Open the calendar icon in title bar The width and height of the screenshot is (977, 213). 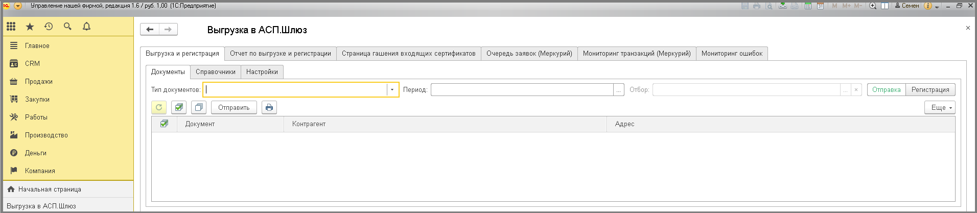tap(820, 6)
